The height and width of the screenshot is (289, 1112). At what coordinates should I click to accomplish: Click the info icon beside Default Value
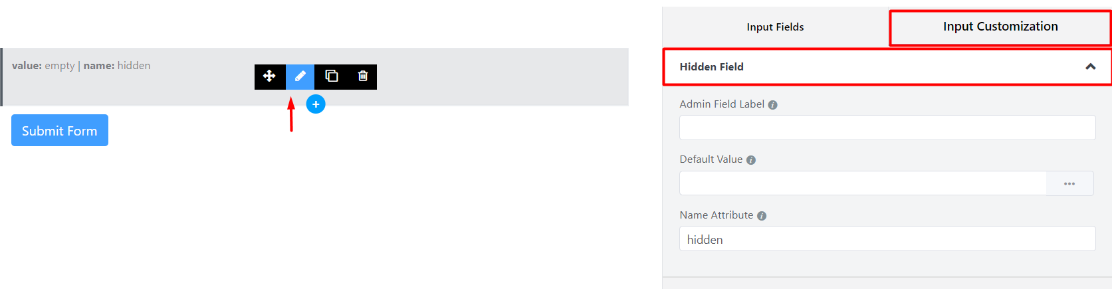(751, 160)
